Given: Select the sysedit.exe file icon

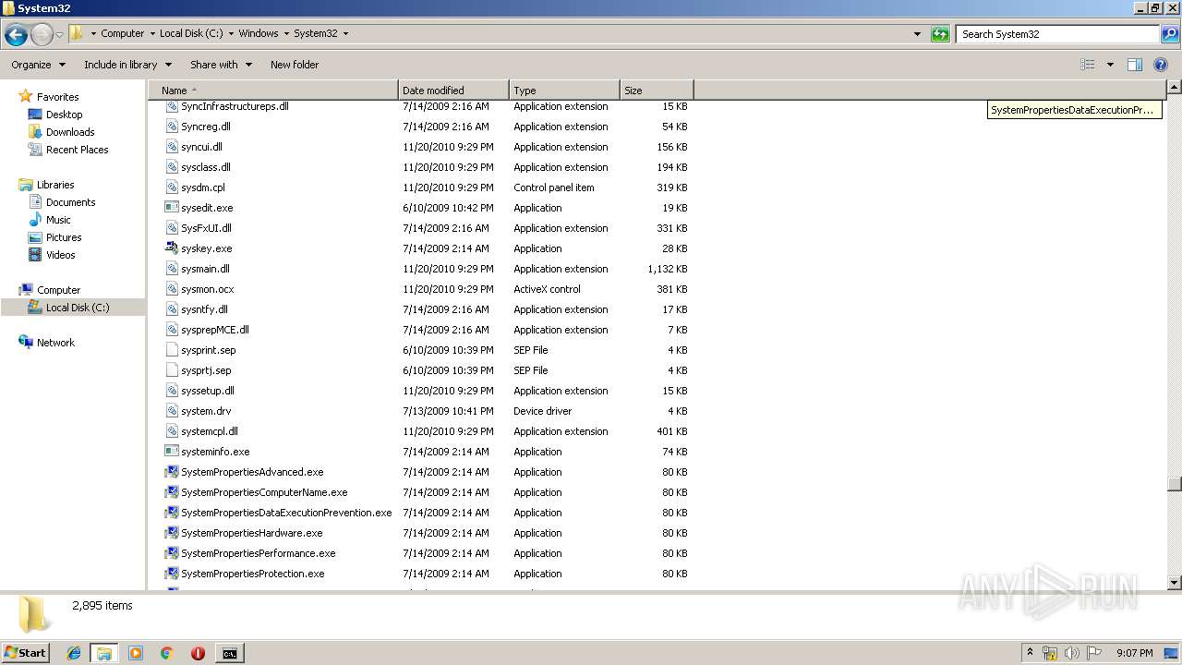Looking at the screenshot, I should pyautogui.click(x=172, y=208).
